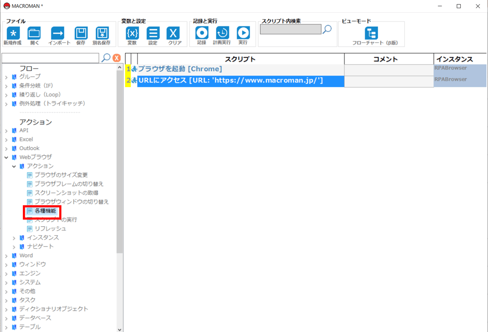Image resolution: width=488 pixels, height=332 pixels.
Task: Click the MACROMAN app icon in title bar
Action: 7,6
